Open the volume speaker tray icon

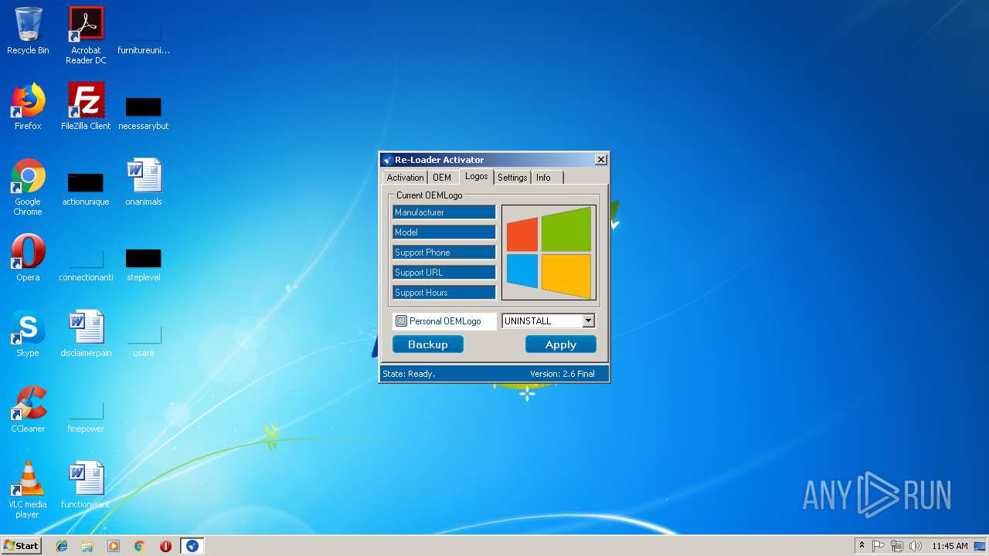pyautogui.click(x=916, y=546)
